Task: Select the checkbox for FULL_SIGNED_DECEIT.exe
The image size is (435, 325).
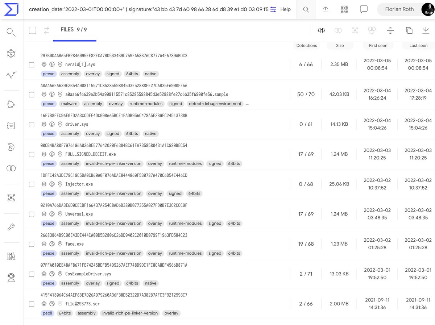Action: click(x=32, y=154)
